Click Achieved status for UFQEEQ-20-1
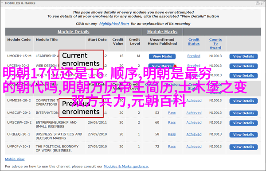 pyautogui.click(x=194, y=134)
